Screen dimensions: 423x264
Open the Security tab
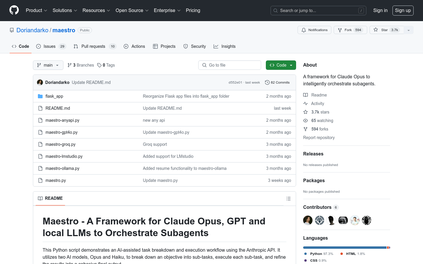tap(194, 46)
